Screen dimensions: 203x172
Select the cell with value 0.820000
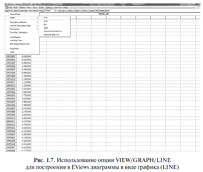24,60
